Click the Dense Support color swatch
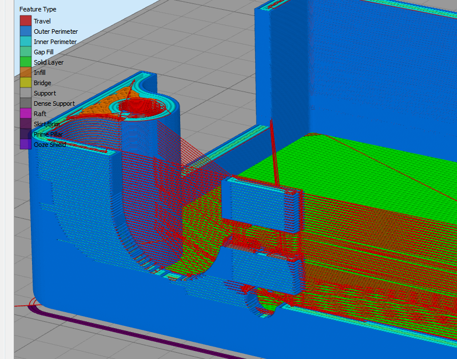This screenshot has height=359, width=457. click(25, 103)
